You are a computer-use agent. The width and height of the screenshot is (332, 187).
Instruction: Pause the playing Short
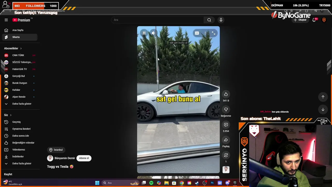(144, 33)
